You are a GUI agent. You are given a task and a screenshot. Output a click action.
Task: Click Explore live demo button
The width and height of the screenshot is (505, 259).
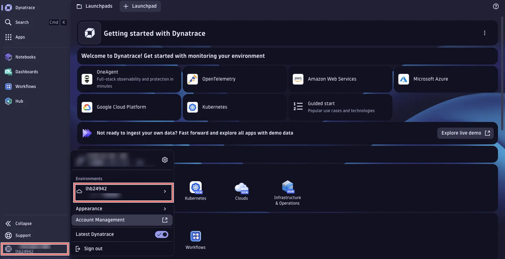(465, 133)
